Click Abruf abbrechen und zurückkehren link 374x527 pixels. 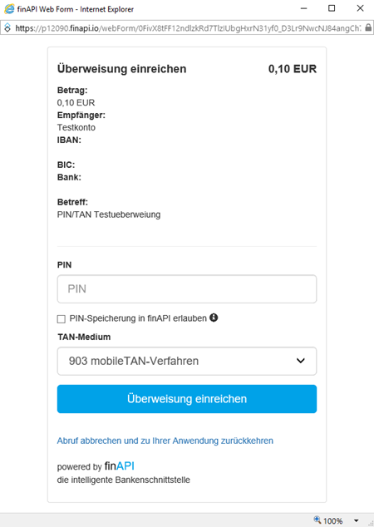[165, 441]
